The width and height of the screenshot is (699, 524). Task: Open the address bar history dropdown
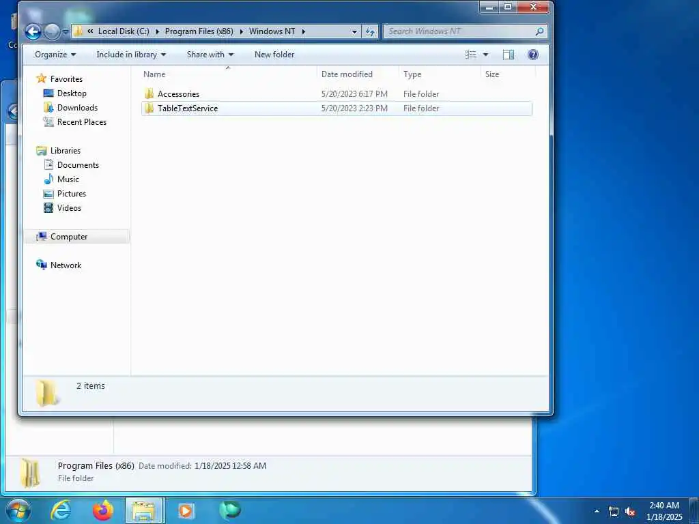(x=354, y=31)
